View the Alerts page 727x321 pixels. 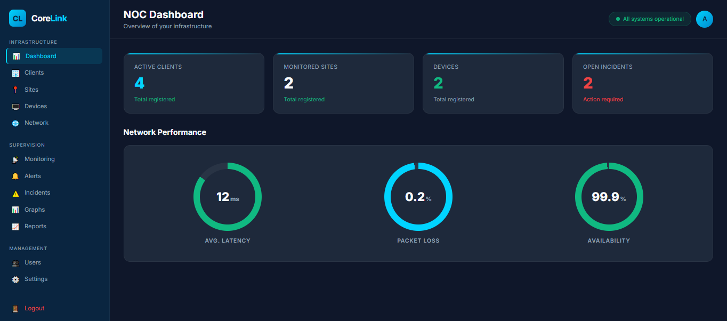pyautogui.click(x=54, y=176)
